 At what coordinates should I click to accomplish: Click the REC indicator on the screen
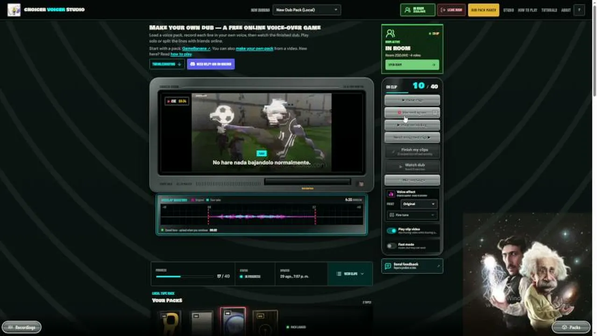tap(177, 101)
